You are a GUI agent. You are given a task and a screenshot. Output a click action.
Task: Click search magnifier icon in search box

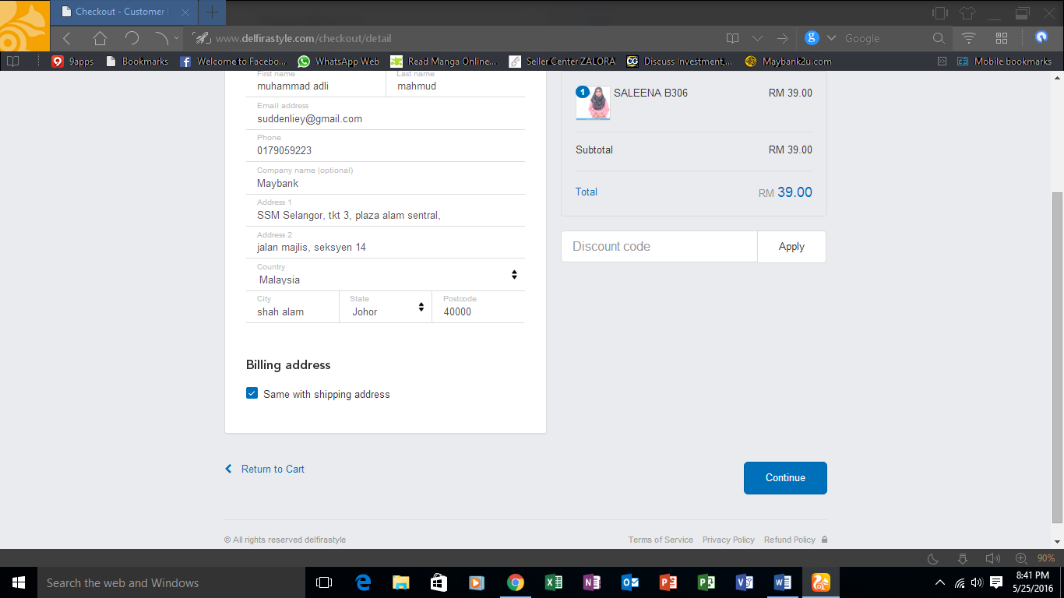coord(939,38)
